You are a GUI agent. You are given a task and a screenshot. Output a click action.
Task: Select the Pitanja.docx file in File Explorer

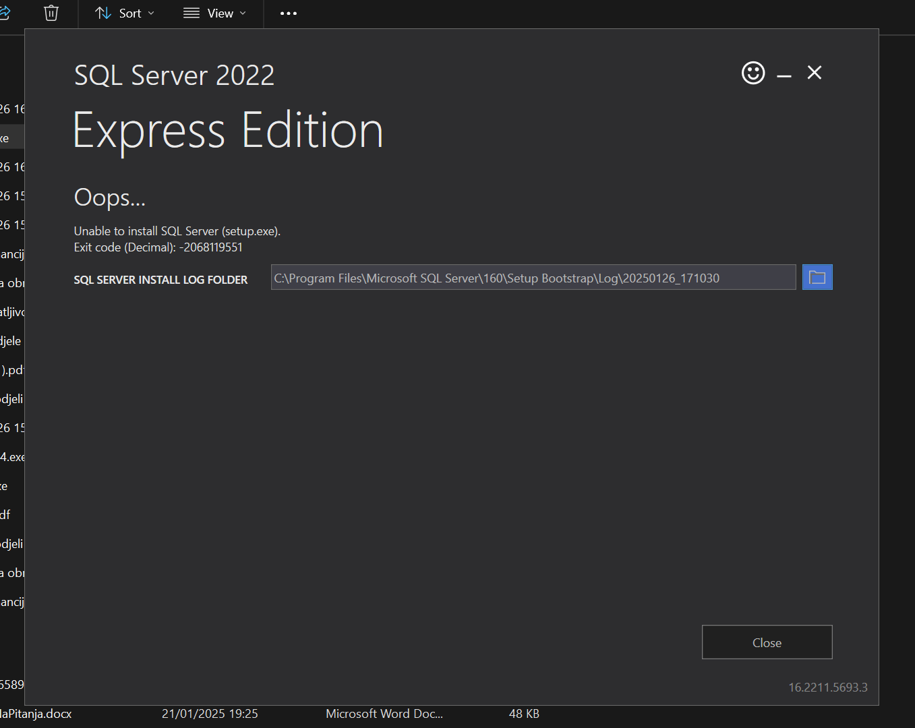(36, 714)
